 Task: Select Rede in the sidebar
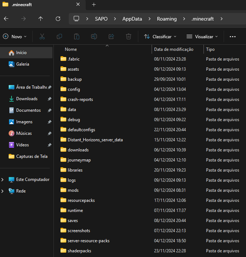27,191
